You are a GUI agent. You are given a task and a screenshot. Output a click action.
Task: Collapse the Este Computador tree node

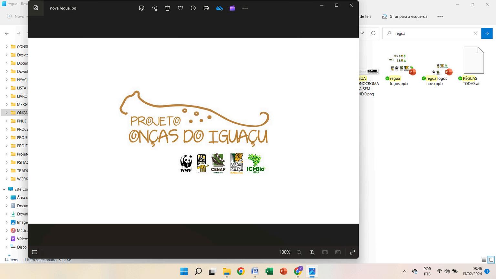click(x=4, y=189)
